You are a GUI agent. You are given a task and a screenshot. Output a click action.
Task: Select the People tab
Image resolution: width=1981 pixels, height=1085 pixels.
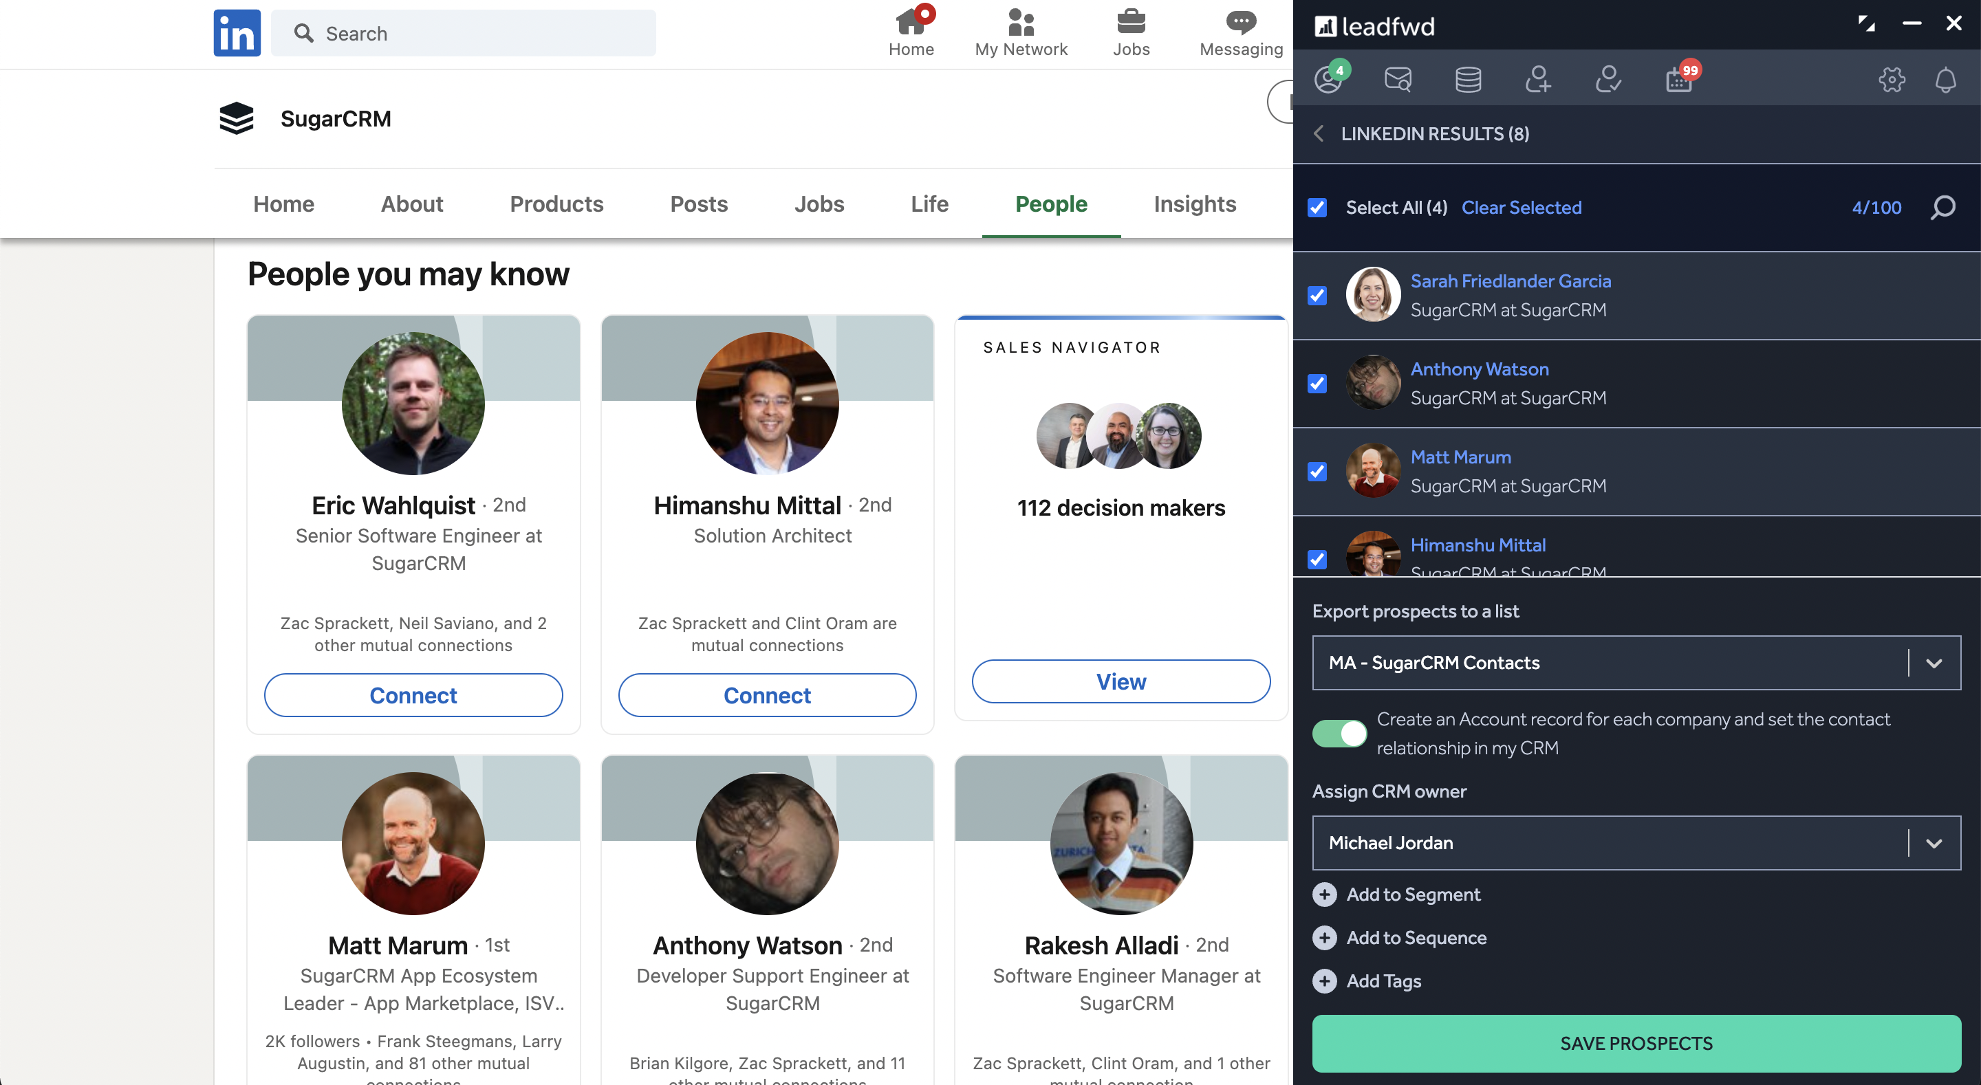click(1050, 204)
